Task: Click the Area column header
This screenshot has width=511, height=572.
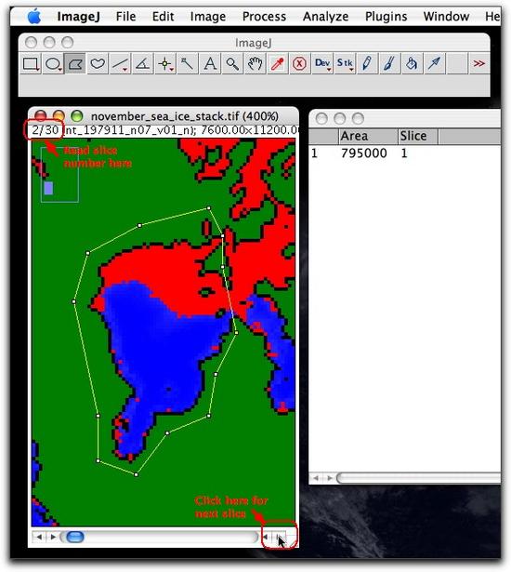Action: point(368,136)
